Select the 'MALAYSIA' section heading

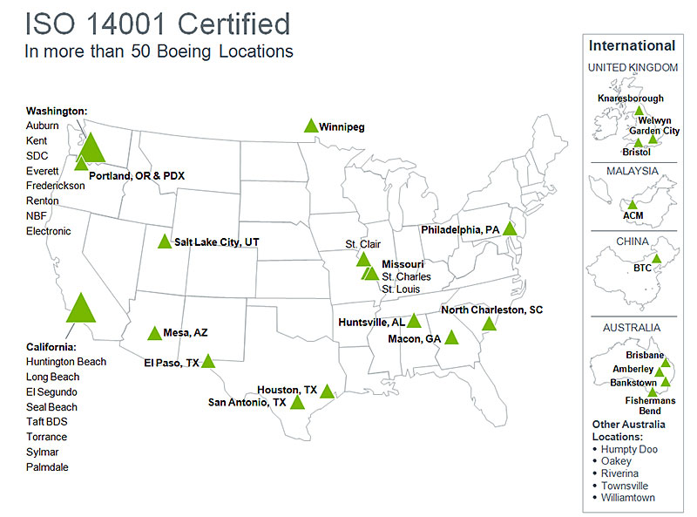[x=633, y=171]
